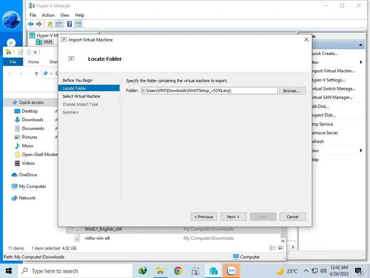370x278 pixels.
Task: Switch Explorer to large thumbnails view icon
Action: (281, 248)
